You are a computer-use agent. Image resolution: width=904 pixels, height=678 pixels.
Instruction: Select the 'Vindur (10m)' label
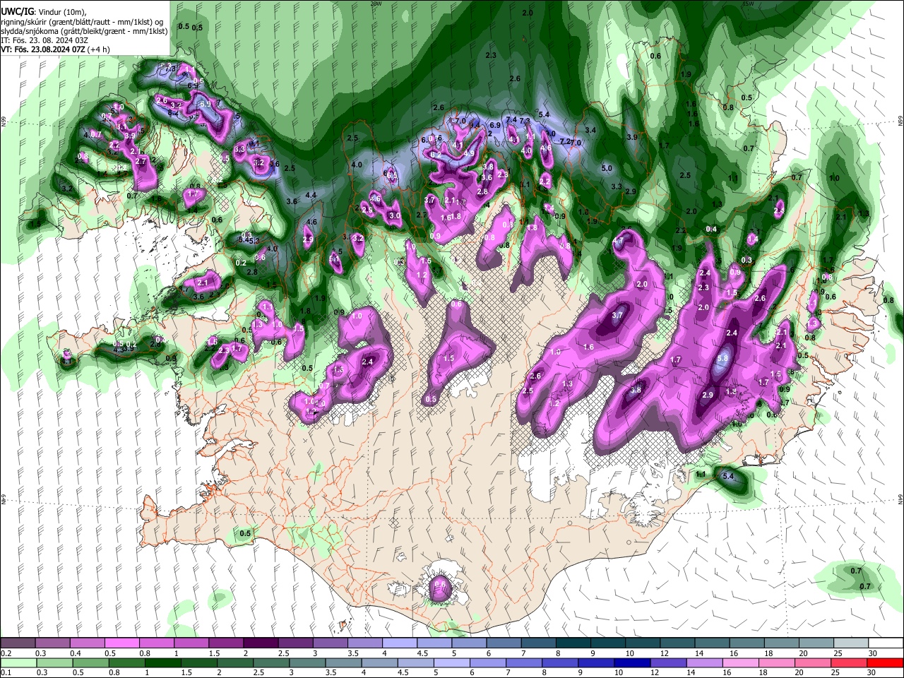[60, 11]
